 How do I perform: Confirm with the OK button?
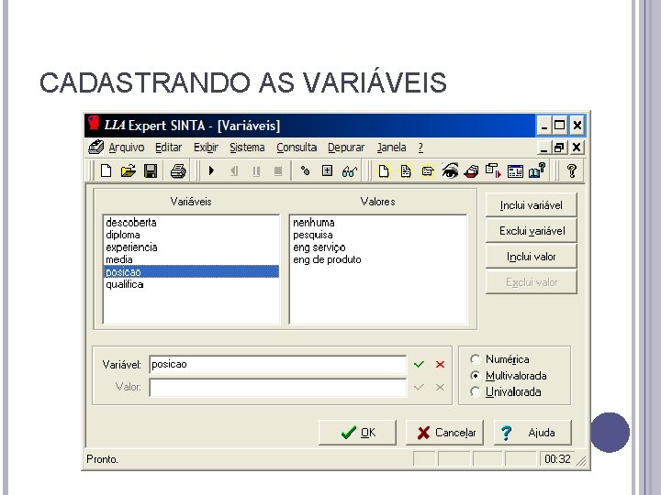click(357, 433)
